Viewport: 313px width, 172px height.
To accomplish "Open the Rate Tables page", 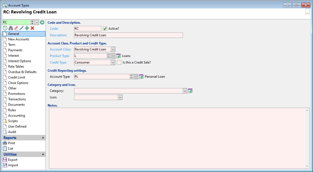I will pyautogui.click(x=24, y=67).
